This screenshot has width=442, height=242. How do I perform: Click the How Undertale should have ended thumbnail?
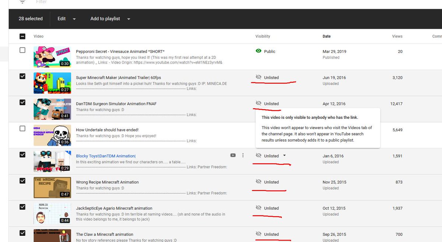pos(52,135)
